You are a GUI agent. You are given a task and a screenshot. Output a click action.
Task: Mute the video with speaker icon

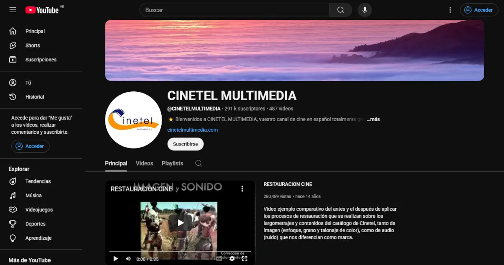(129, 259)
